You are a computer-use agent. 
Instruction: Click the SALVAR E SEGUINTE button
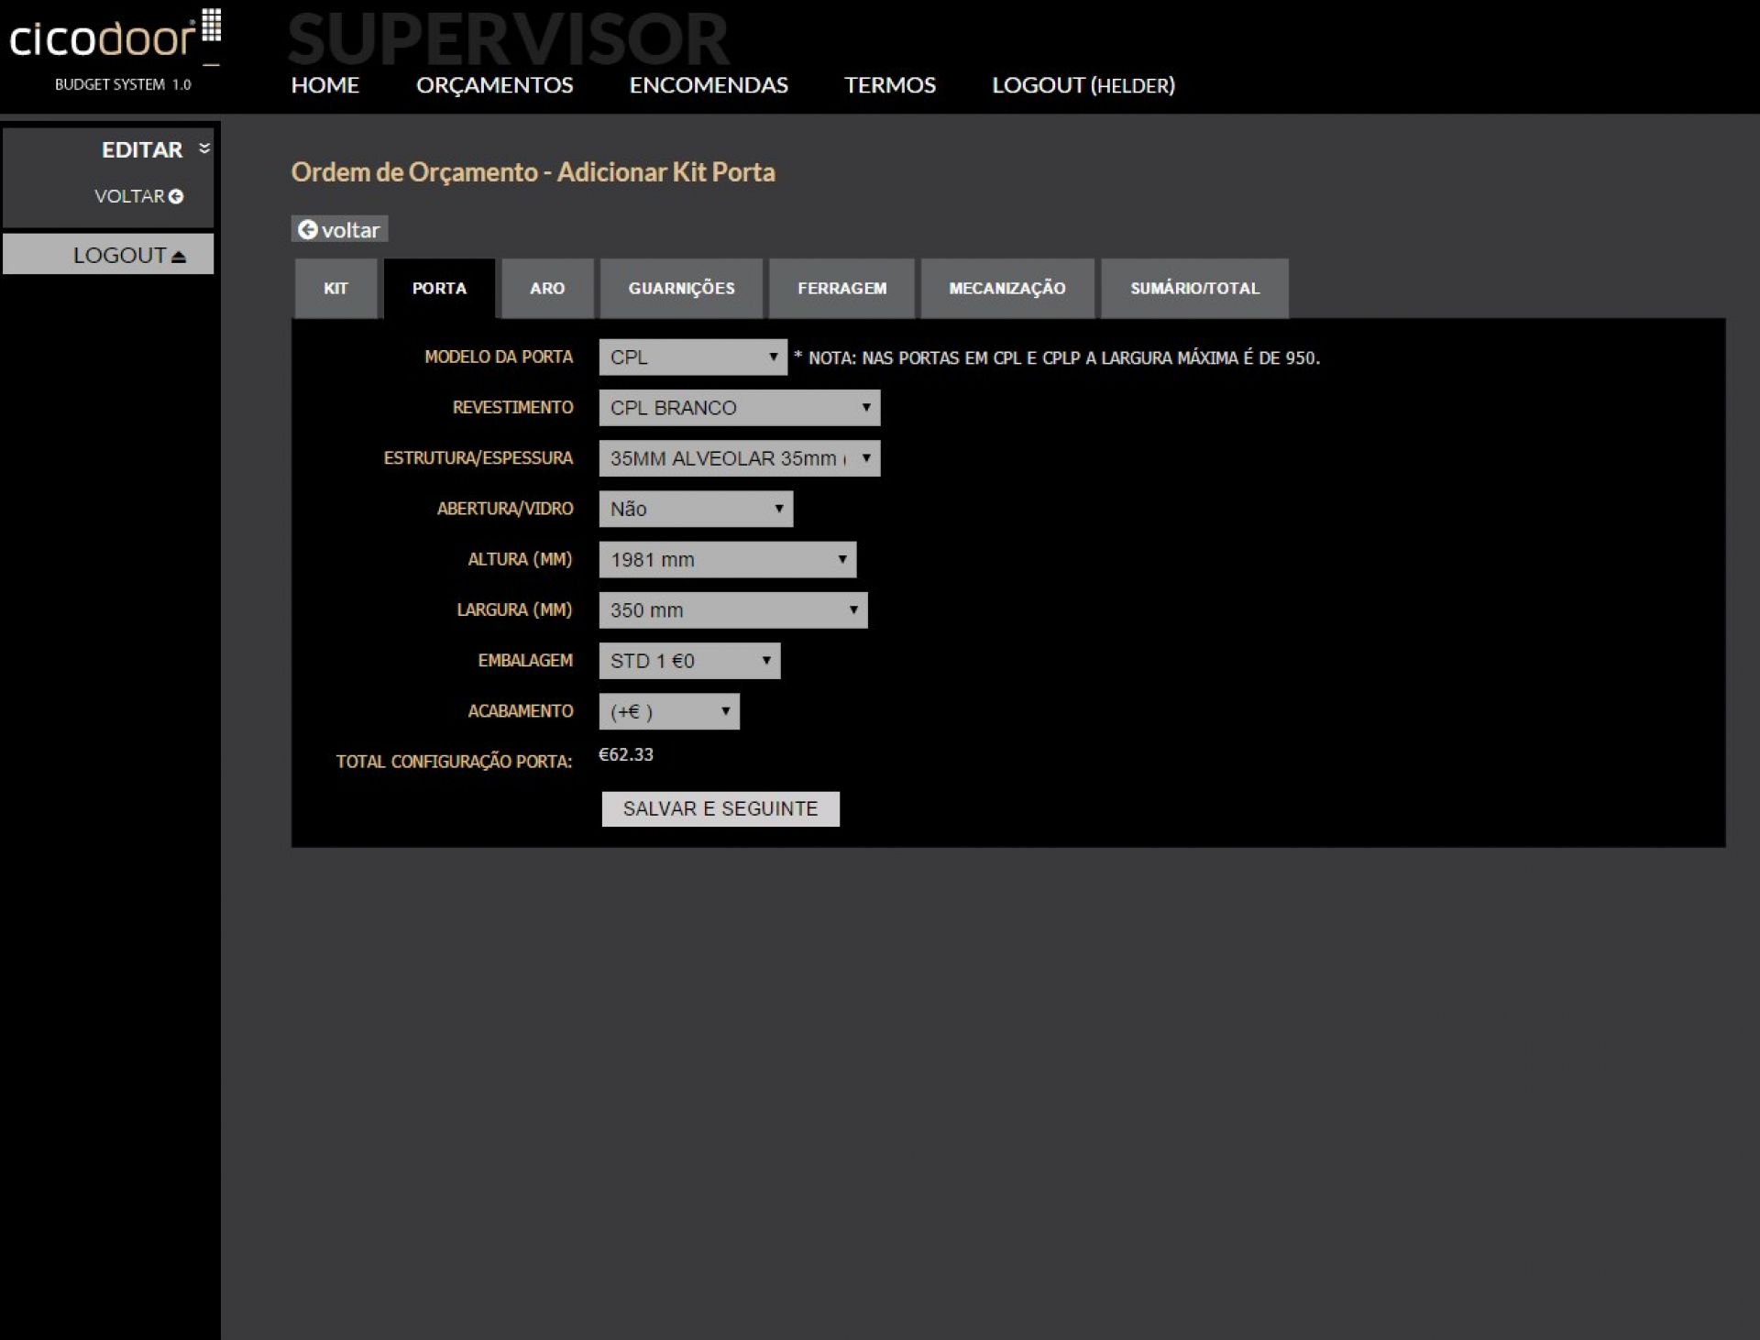click(x=720, y=809)
